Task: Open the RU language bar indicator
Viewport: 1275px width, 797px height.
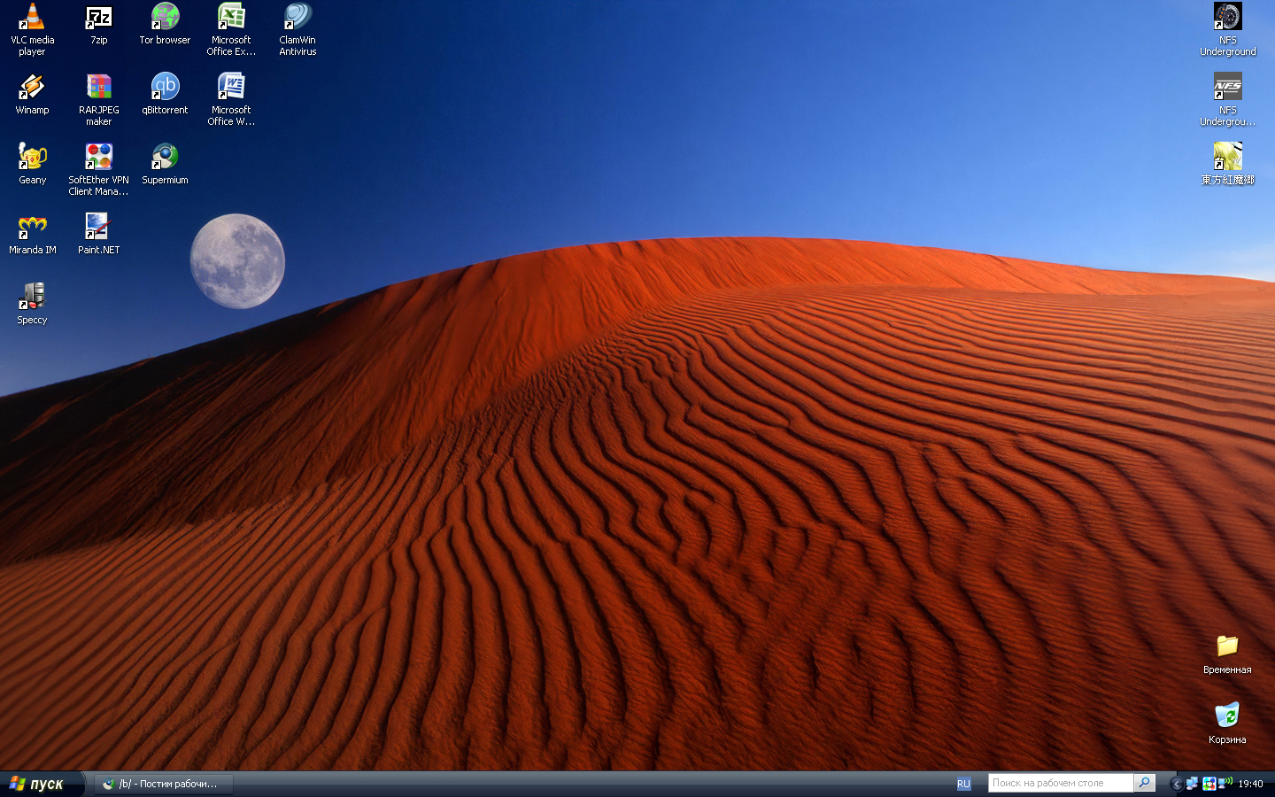Action: click(963, 784)
